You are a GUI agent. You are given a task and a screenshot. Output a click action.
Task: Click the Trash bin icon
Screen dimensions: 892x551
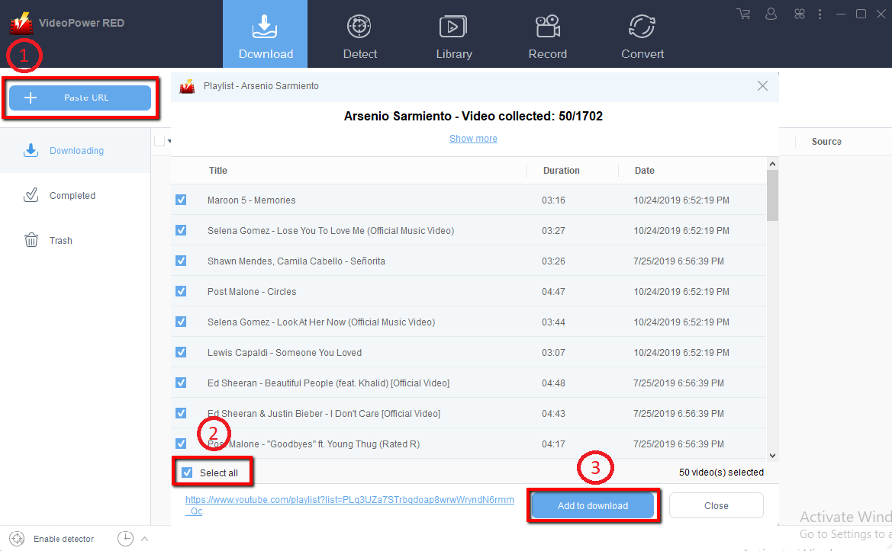point(31,240)
